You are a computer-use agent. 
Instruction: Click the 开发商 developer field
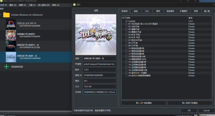click(x=99, y=64)
